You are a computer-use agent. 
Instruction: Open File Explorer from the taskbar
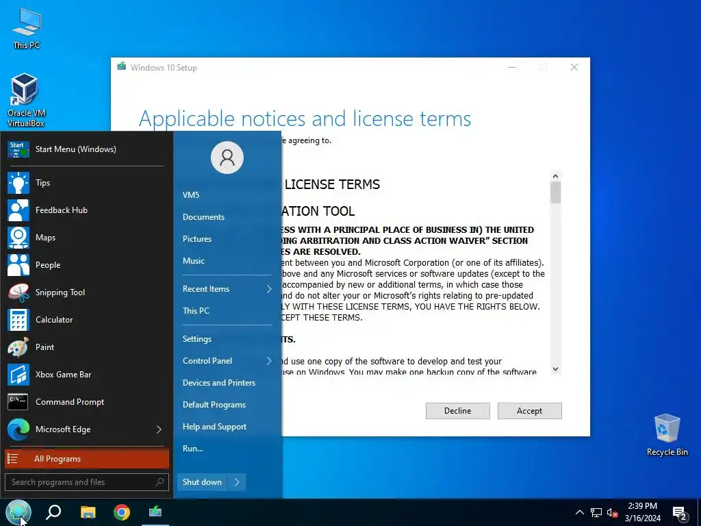[x=88, y=512]
